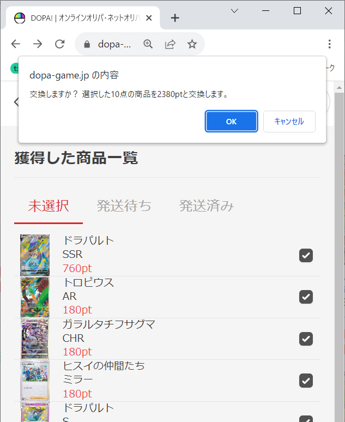The image size is (345, 422).
Task: Minimize the browser window
Action: [x=265, y=11]
